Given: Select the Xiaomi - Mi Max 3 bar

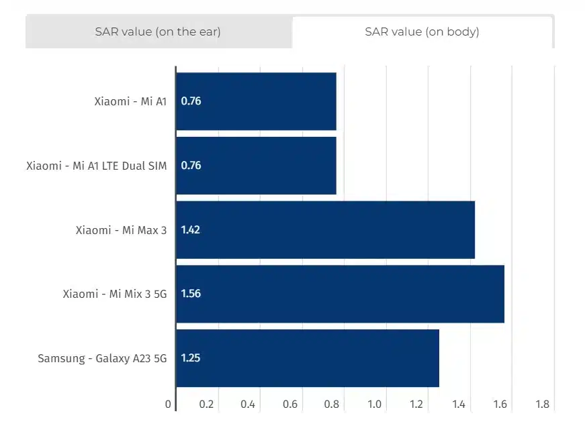Looking at the screenshot, I should 336,229.
